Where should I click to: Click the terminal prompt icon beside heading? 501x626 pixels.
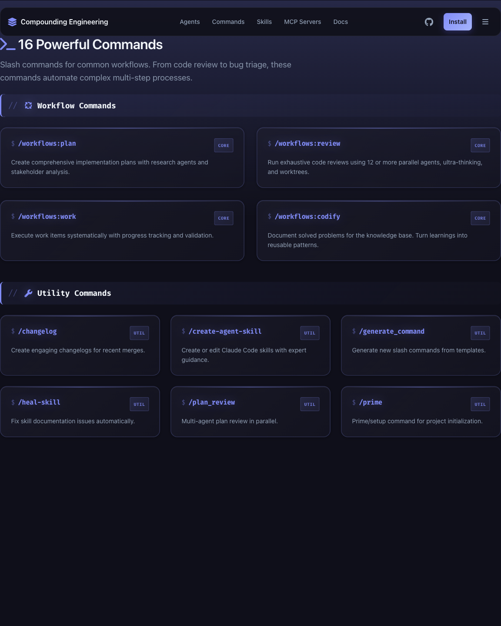8,44
